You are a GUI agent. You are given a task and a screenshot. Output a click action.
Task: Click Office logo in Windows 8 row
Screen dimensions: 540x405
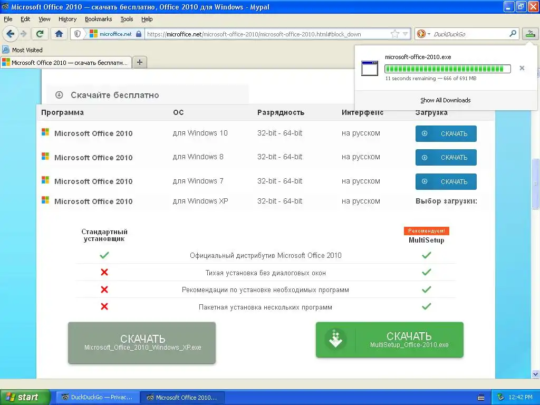[45, 156]
